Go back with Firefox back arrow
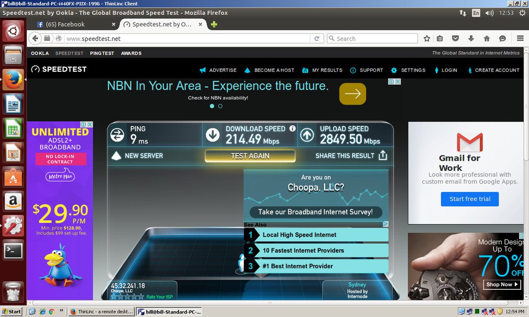Image resolution: width=529 pixels, height=317 pixels. [x=35, y=39]
